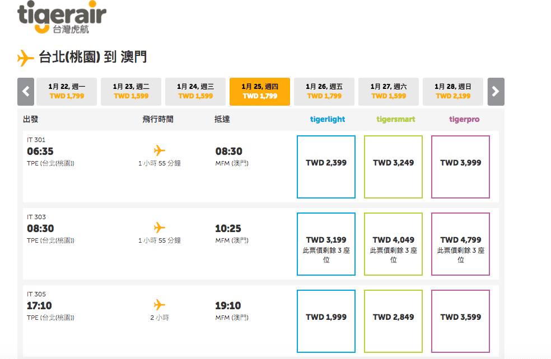Image resolution: width=551 pixels, height=359 pixels.
Task: Click the plane icon for flight IT 303
Action: pos(159,228)
